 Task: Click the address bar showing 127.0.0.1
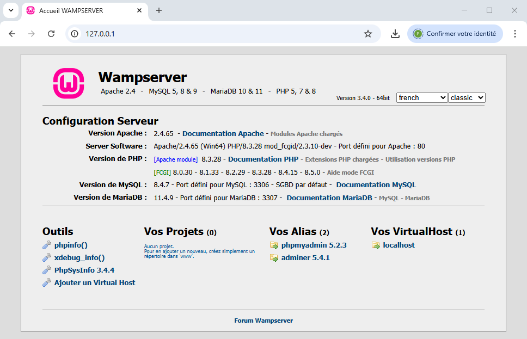point(218,34)
